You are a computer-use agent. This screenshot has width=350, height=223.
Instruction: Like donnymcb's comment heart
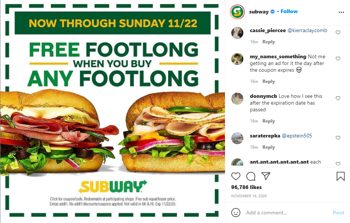[x=338, y=98]
